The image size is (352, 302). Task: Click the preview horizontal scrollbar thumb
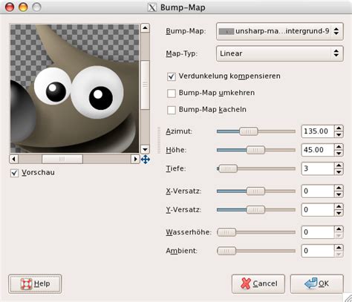pyautogui.click(x=62, y=159)
